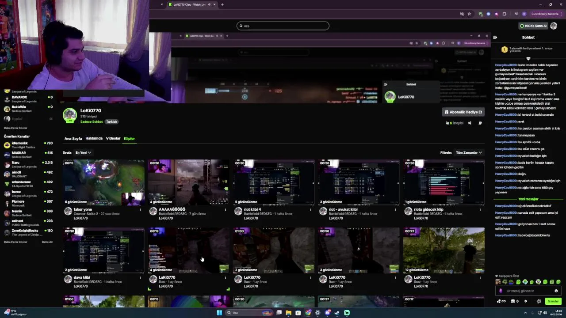Click the 'Bir mesaj gönderin' chat input
Viewport: 566px width, 318px height.
(x=528, y=291)
